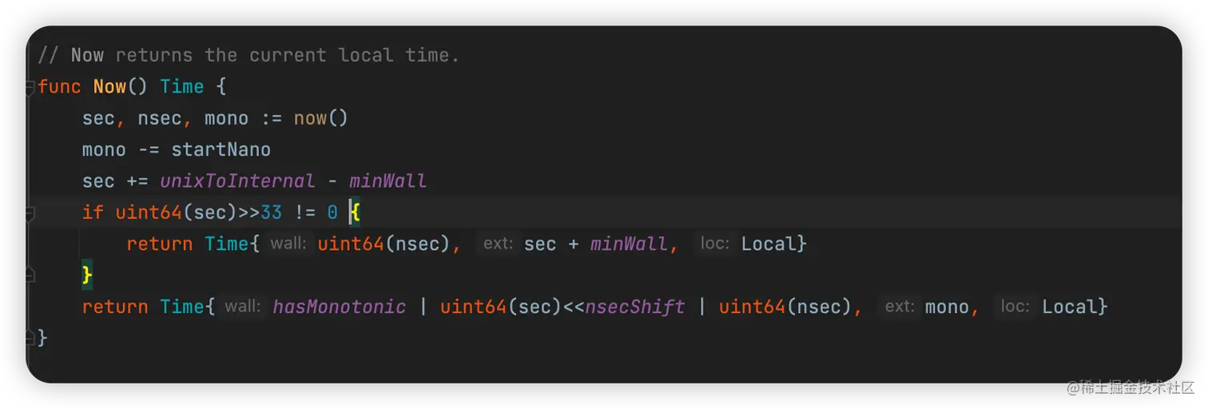Click the hasMonotonic constant
1208x409 pixels.
pos(339,307)
